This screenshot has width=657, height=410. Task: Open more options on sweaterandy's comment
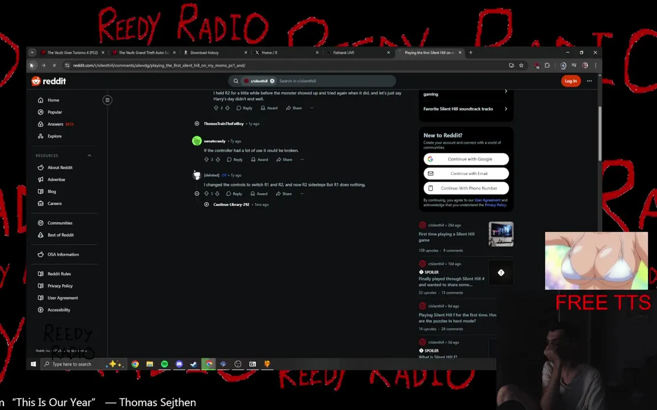pos(302,159)
